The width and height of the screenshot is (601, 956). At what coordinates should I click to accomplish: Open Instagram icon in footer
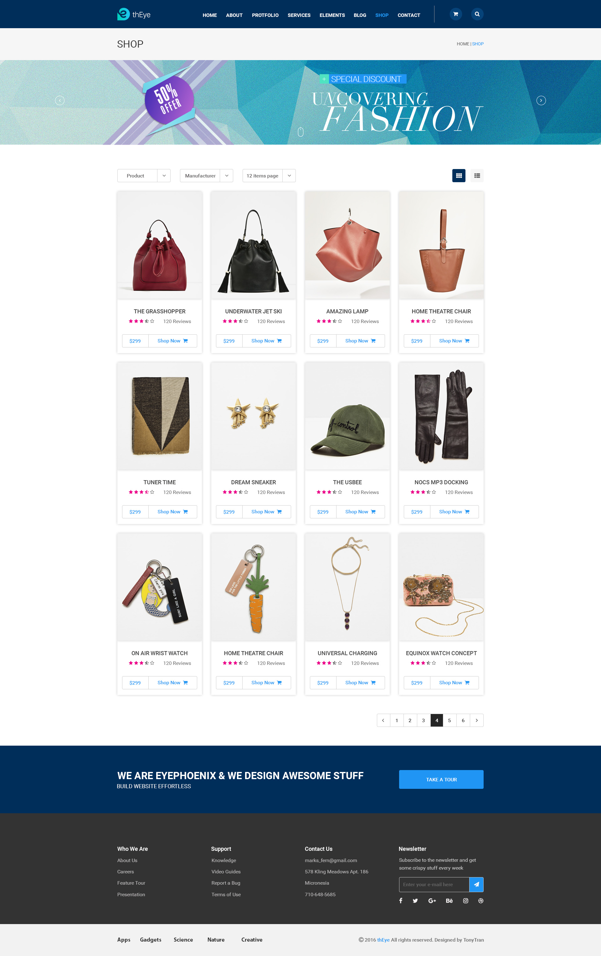tap(466, 900)
